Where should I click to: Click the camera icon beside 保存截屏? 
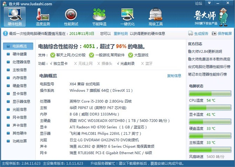[214, 33]
